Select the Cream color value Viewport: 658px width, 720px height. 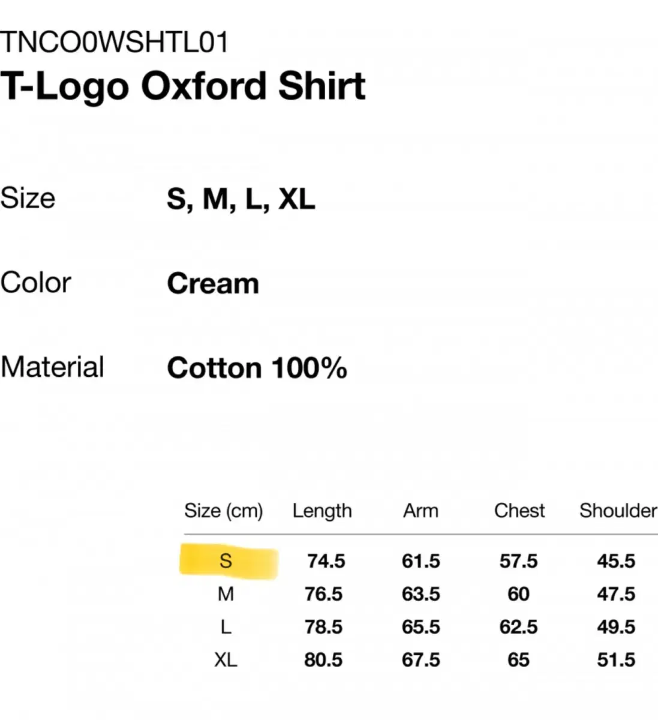point(213,283)
